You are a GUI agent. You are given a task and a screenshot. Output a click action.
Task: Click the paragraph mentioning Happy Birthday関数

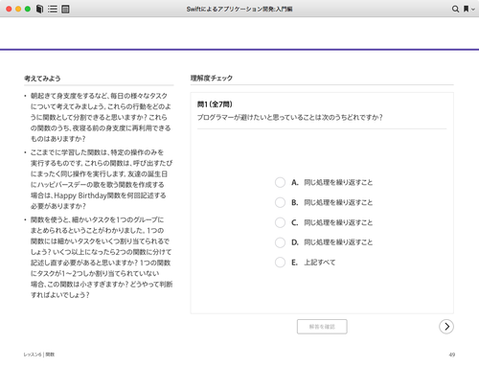click(x=102, y=179)
